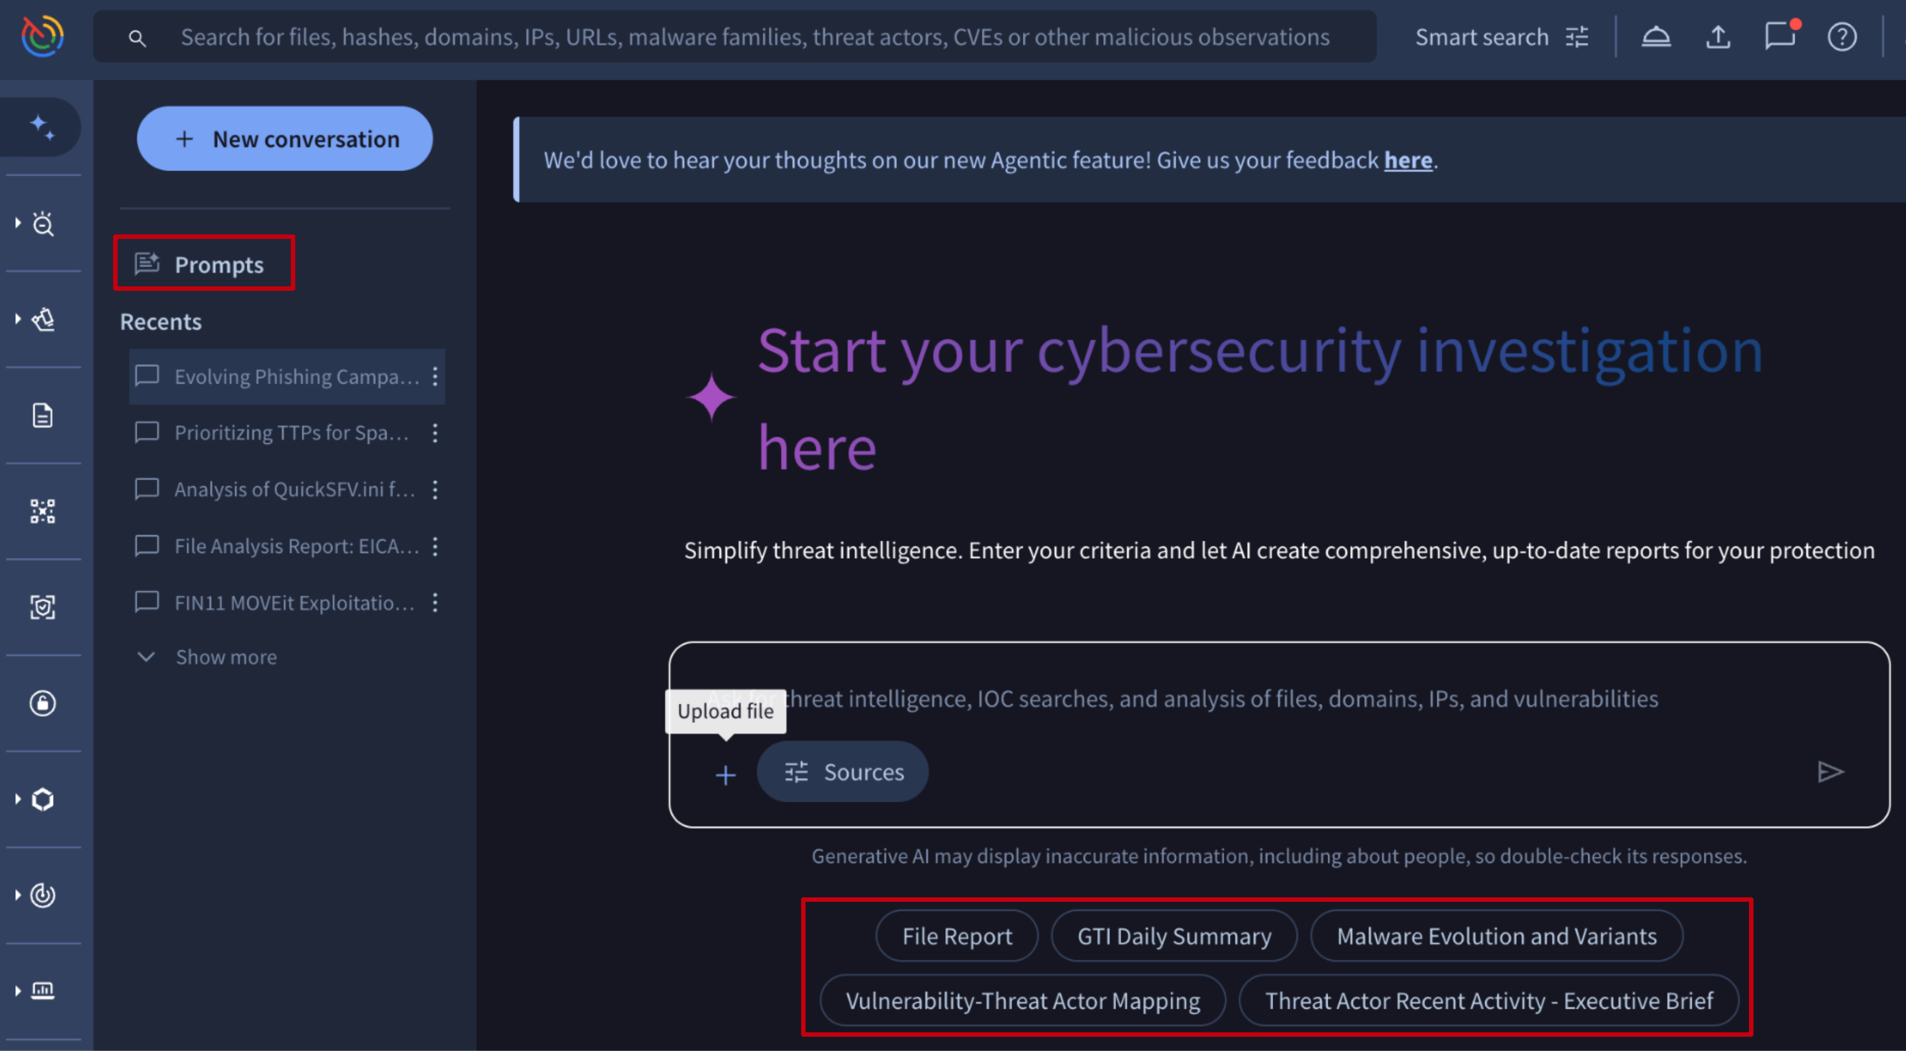This screenshot has height=1051, width=1906.
Task: Click the unlock circle sidebar icon
Action: [42, 702]
